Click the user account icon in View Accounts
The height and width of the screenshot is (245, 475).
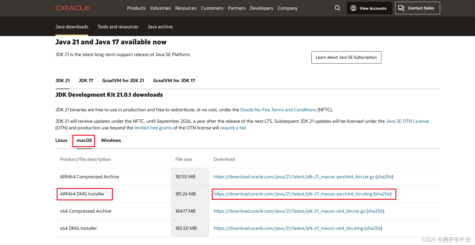[x=353, y=8]
